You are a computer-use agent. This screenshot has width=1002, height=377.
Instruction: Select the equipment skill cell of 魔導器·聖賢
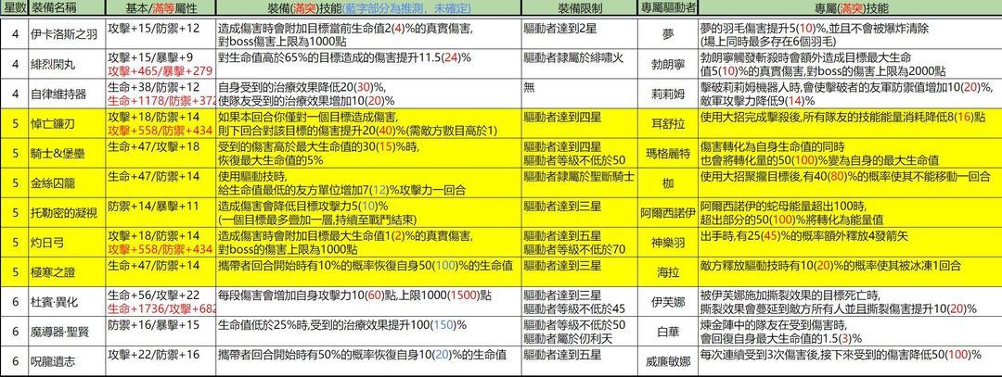point(368,332)
